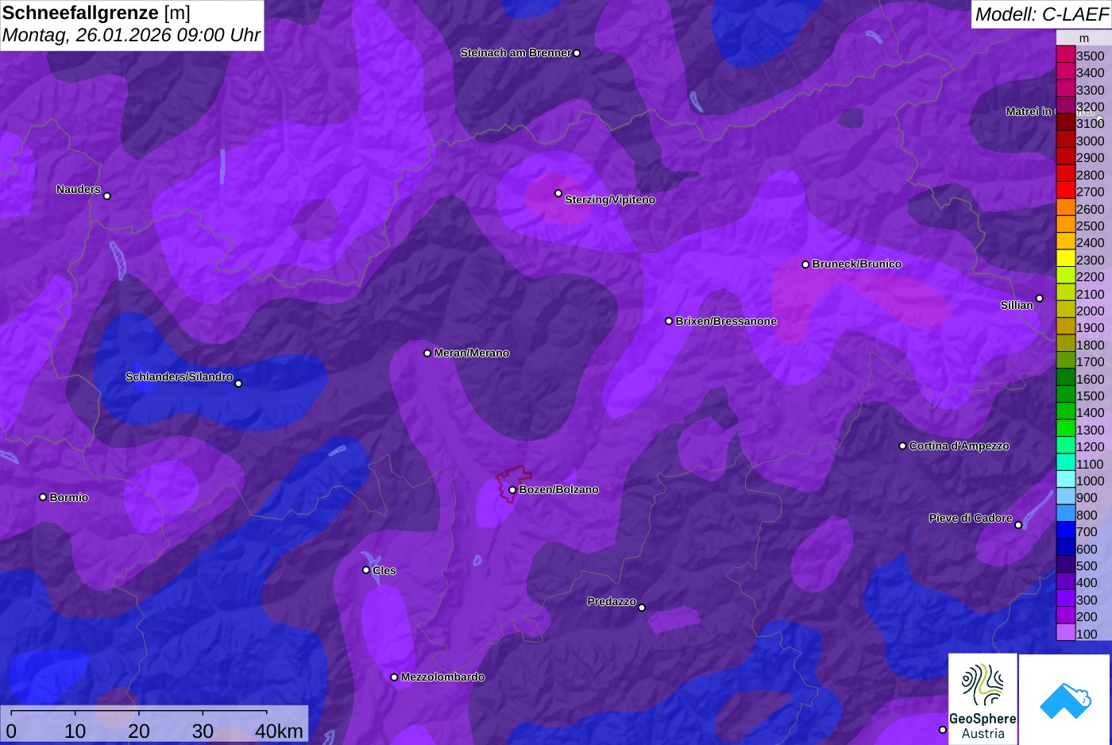Image resolution: width=1112 pixels, height=745 pixels.
Task: Click the 2300 m yellow legend swatch
Action: click(1065, 259)
